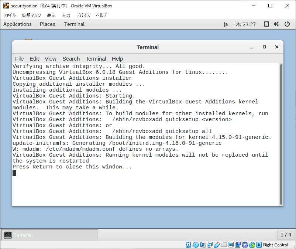Viewport: 296px width, 249px height.
Task: Click the line 'VirtualBox Guest Additions installer'
Action: click(x=72, y=78)
